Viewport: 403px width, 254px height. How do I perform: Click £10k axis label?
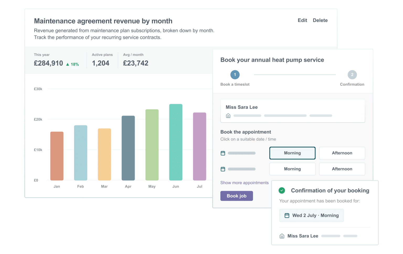[38, 150]
